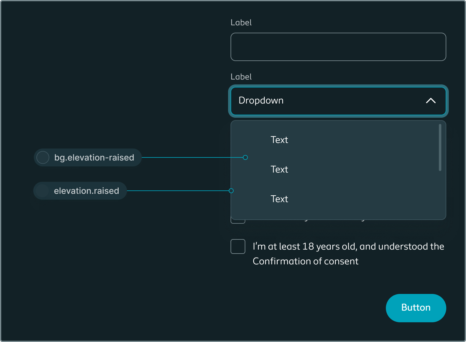Click the "Confirmation of consent" text
Viewport: 466px width, 342px height.
click(x=305, y=261)
